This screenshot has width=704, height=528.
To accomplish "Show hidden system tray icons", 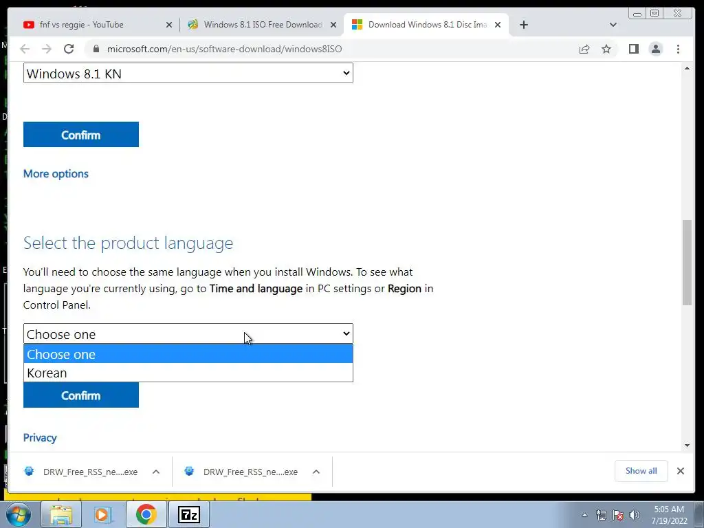I will tap(584, 516).
